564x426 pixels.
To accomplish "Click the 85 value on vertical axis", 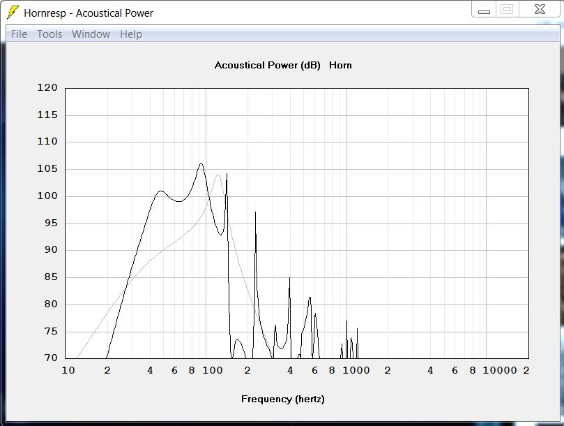I will point(51,277).
